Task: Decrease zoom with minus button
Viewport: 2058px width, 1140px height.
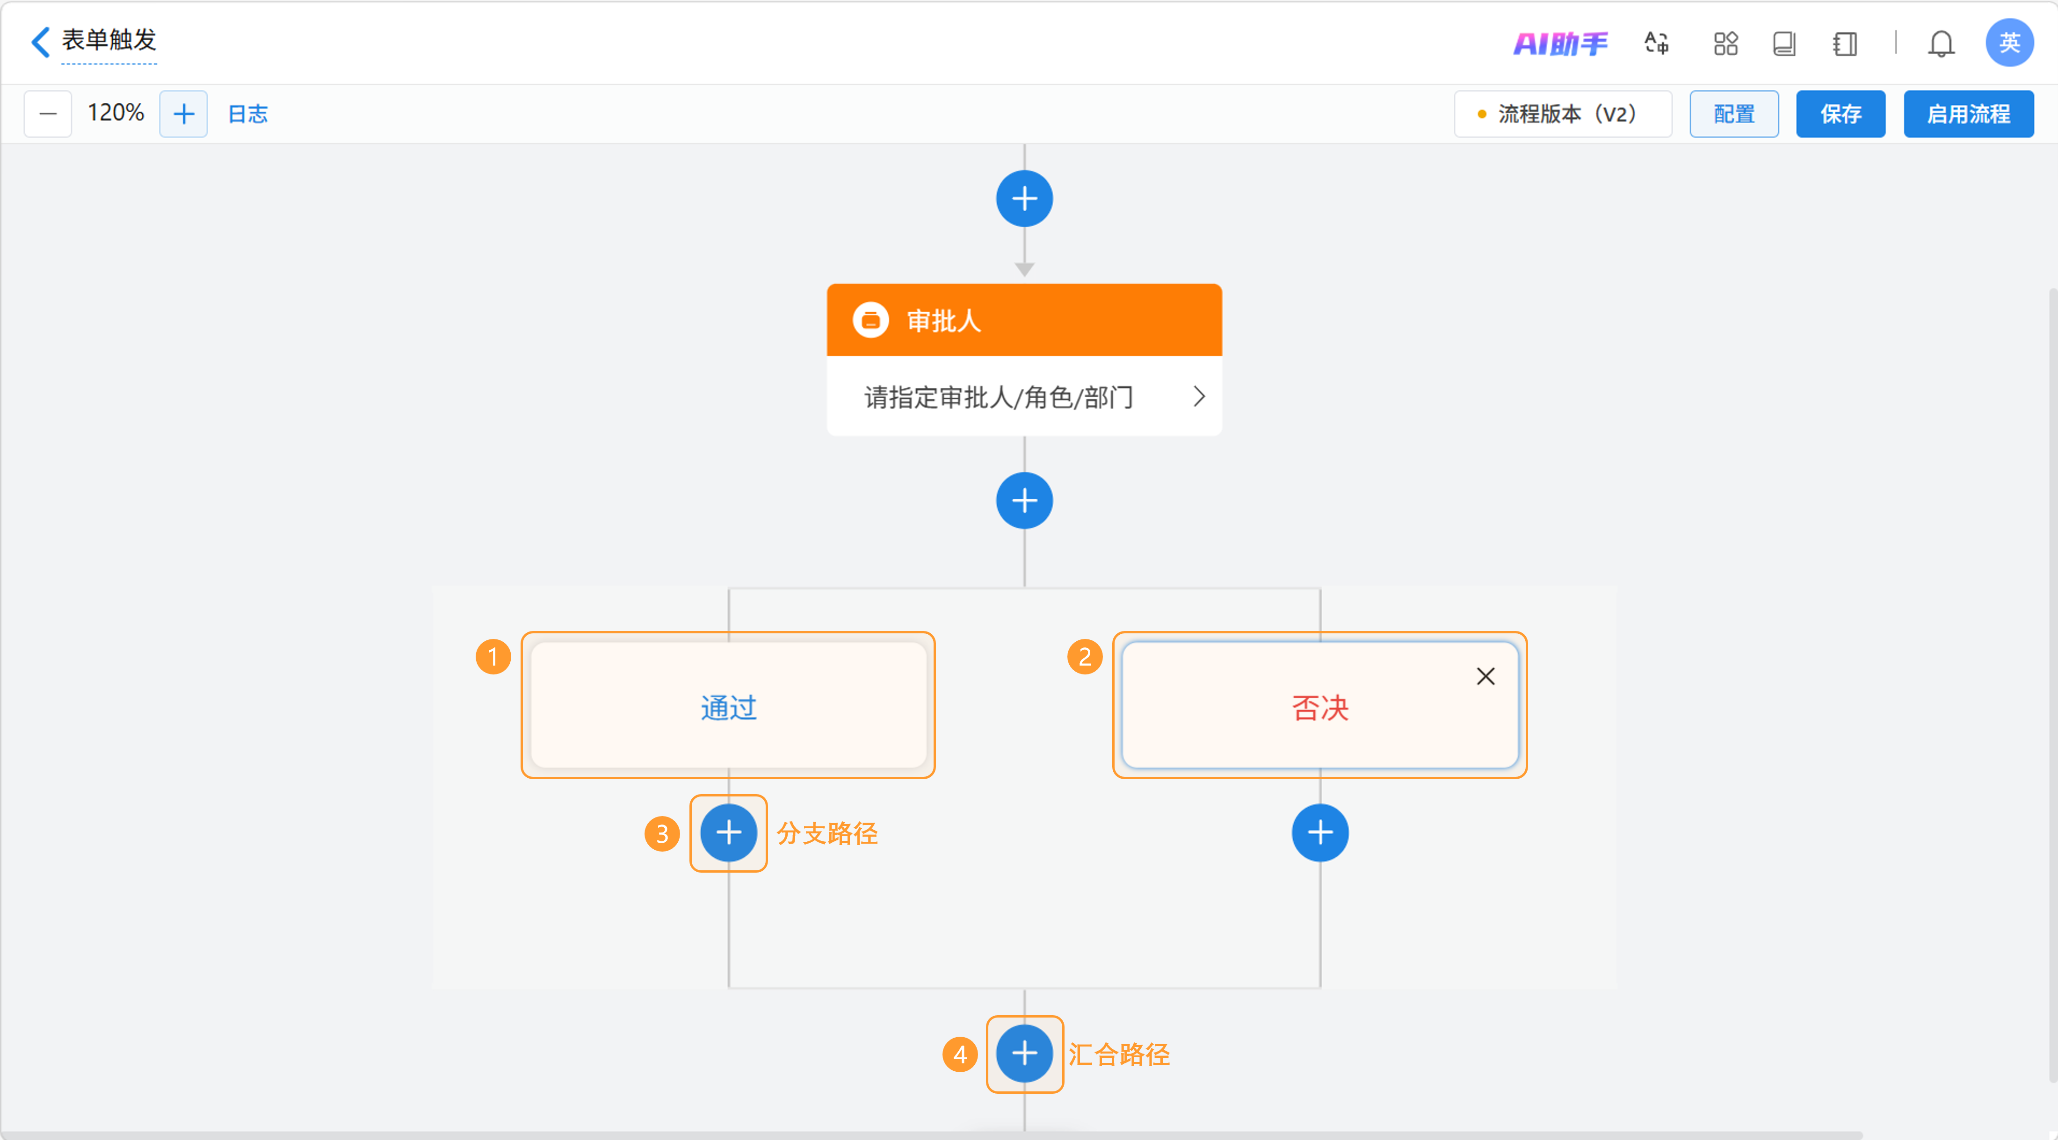Action: 48,114
